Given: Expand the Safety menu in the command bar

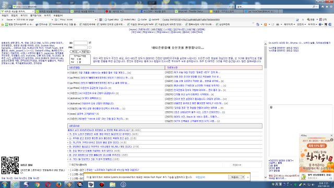Looking at the screenshot, I should click(x=302, y=25).
